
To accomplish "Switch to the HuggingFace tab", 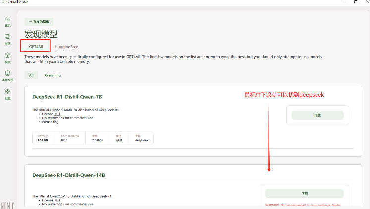I will [x=66, y=47].
